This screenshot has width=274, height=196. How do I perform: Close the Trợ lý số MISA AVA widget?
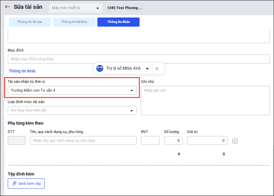click(157, 68)
